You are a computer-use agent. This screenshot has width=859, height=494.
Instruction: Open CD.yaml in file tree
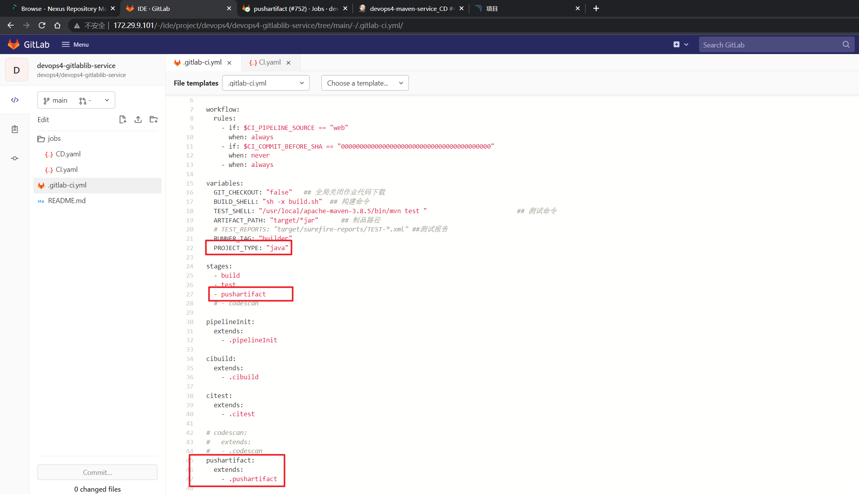[x=98, y=154]
